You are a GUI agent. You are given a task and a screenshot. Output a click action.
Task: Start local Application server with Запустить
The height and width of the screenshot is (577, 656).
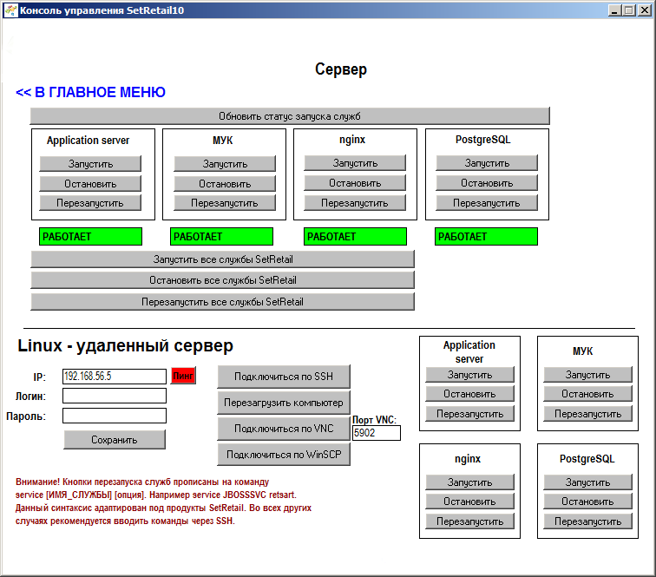coord(90,164)
